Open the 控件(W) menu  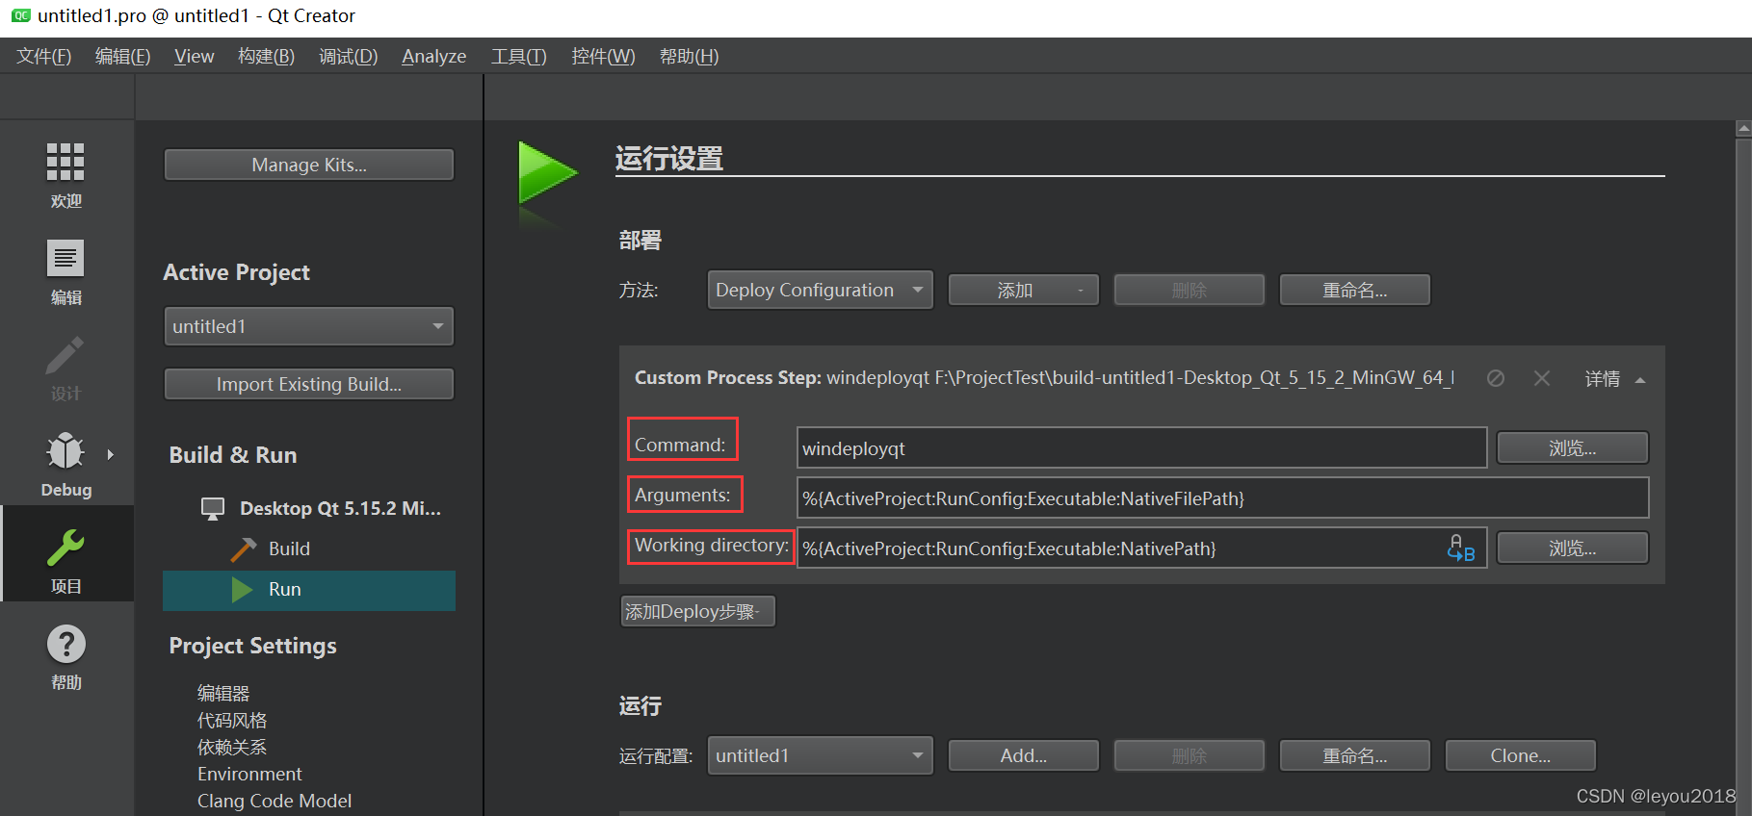(x=603, y=56)
